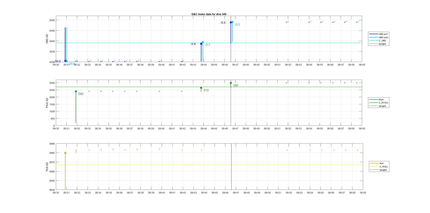The height and width of the screenshot is (213, 430).
Task: Click the light blue VBD arrow labeled -5.7
Action: (203, 51)
